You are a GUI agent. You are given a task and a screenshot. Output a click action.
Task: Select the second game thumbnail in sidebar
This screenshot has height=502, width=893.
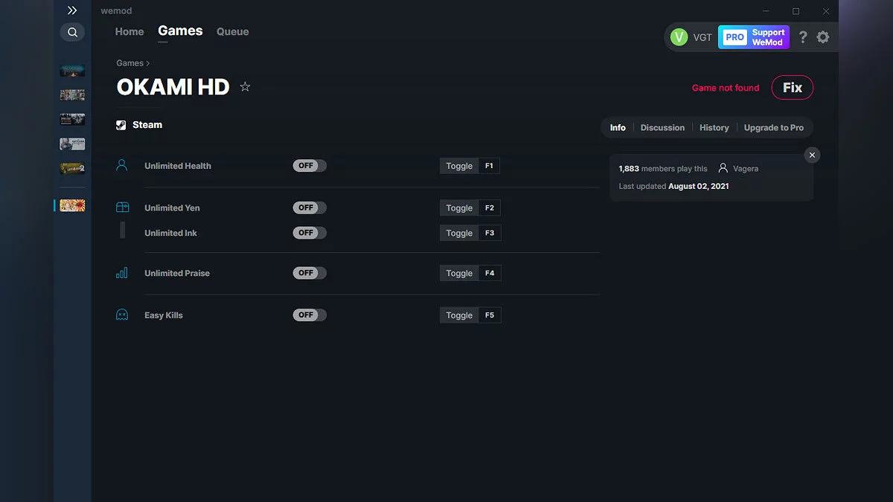[x=72, y=95]
